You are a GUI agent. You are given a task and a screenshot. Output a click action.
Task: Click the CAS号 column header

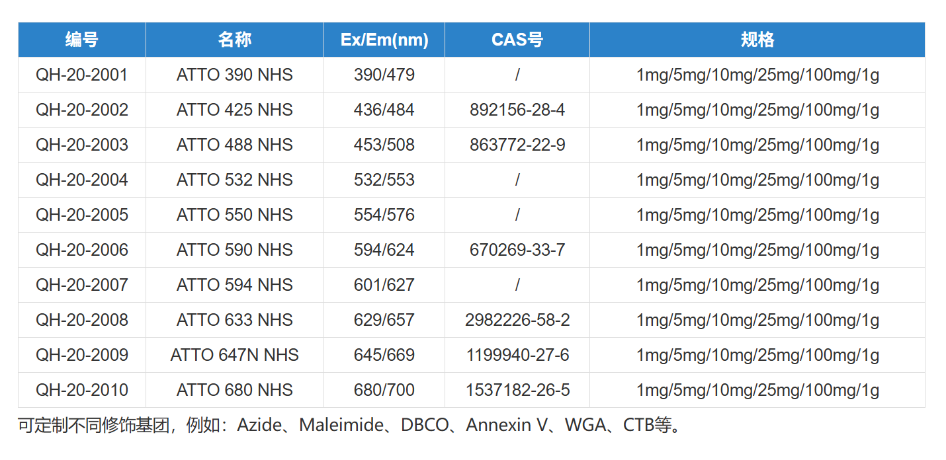pos(517,40)
